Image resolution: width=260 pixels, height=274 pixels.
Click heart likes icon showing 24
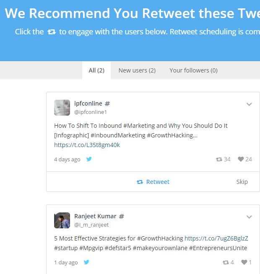coord(241,159)
